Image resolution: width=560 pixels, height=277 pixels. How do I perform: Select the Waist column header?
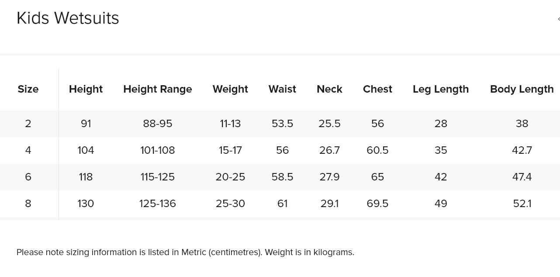[282, 89]
